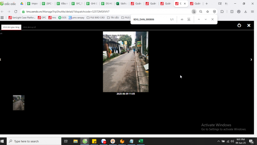Expand hidden system tray icons

coord(219,141)
